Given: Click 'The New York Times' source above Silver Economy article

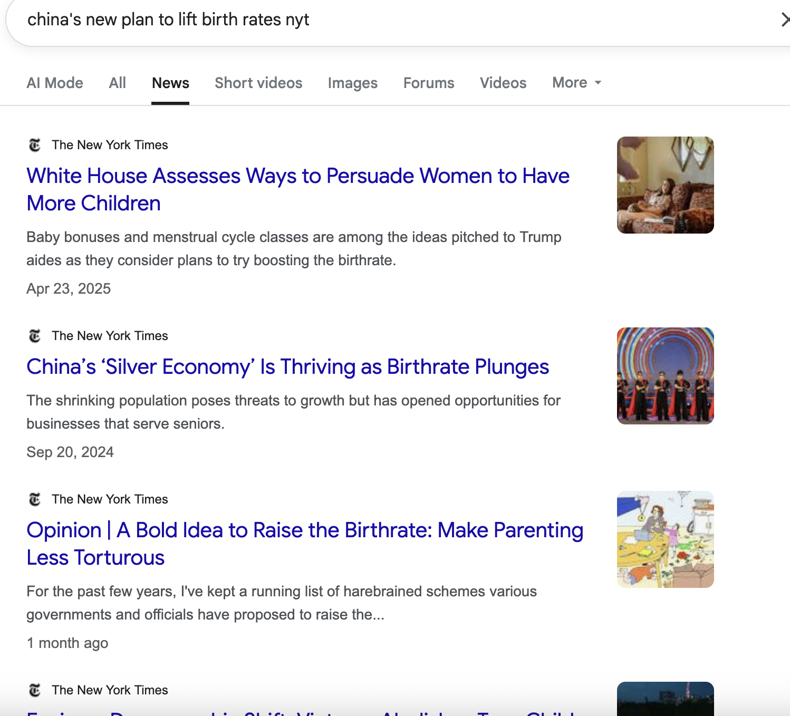Looking at the screenshot, I should [110, 336].
